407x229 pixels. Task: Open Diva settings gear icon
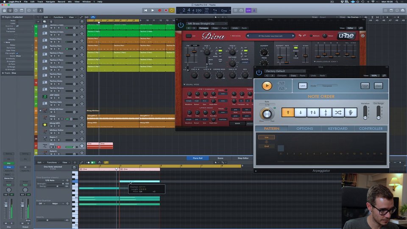click(x=362, y=36)
